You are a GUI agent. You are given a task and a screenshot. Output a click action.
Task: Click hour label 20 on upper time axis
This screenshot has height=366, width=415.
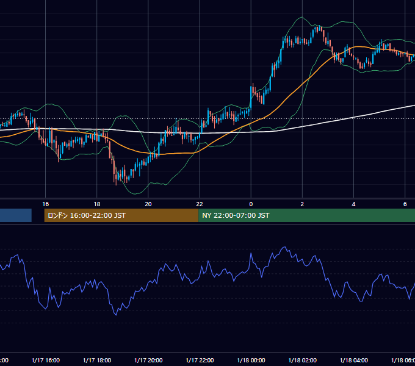pyautogui.click(x=148, y=204)
